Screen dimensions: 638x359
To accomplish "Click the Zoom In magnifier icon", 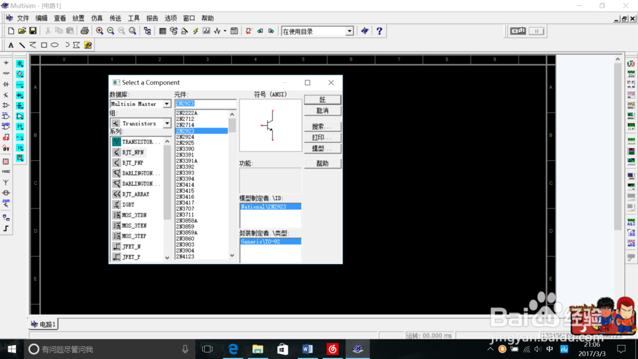I will (100, 31).
